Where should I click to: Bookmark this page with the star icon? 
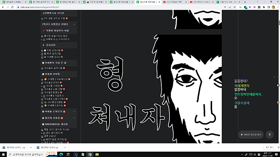point(234,7)
